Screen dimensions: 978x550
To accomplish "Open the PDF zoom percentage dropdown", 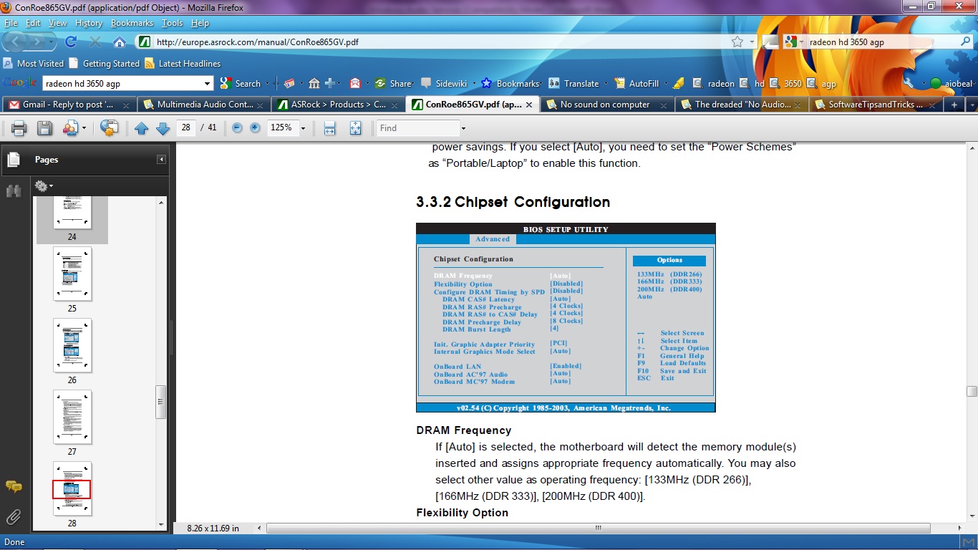I will [303, 129].
